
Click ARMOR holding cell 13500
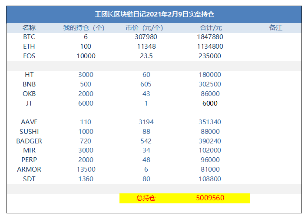86,169
